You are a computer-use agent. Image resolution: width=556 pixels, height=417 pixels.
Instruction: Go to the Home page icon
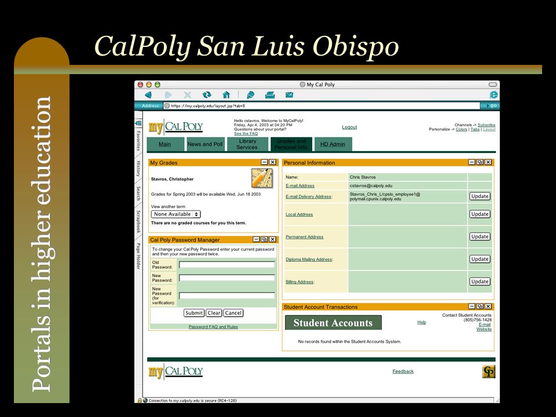click(226, 94)
